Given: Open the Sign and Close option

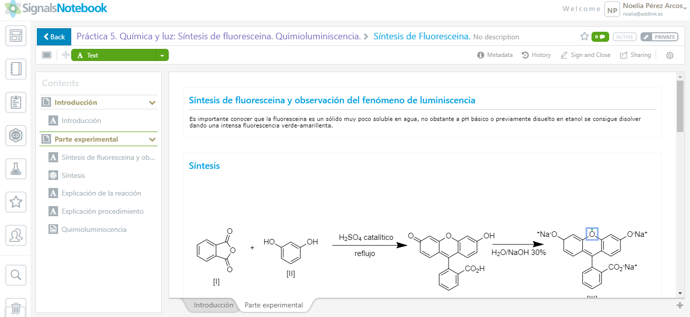Looking at the screenshot, I should coord(585,55).
